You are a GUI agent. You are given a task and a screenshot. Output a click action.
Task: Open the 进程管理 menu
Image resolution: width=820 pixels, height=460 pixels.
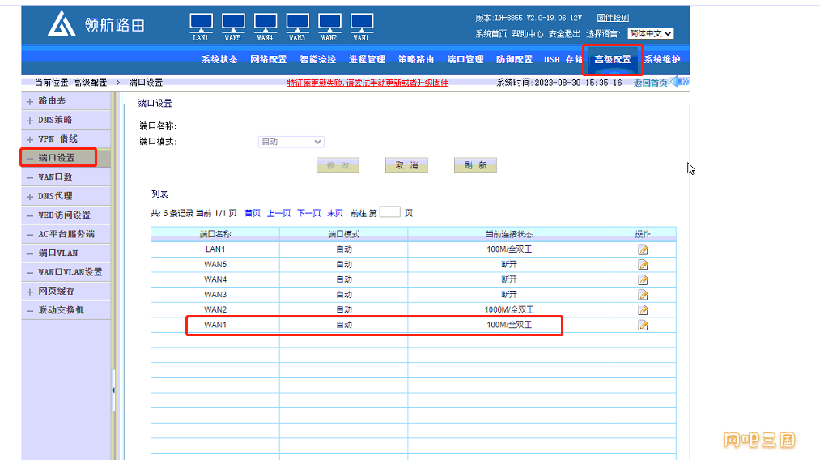tap(368, 59)
